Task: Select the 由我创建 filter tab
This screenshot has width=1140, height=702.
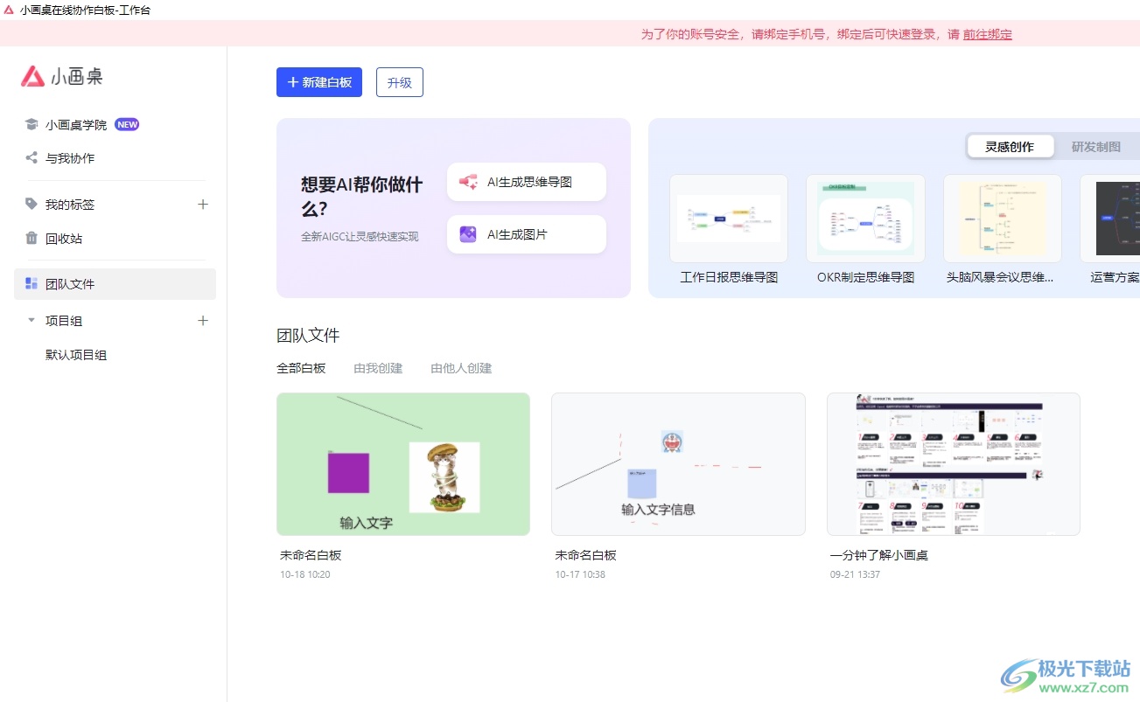Action: 378,368
